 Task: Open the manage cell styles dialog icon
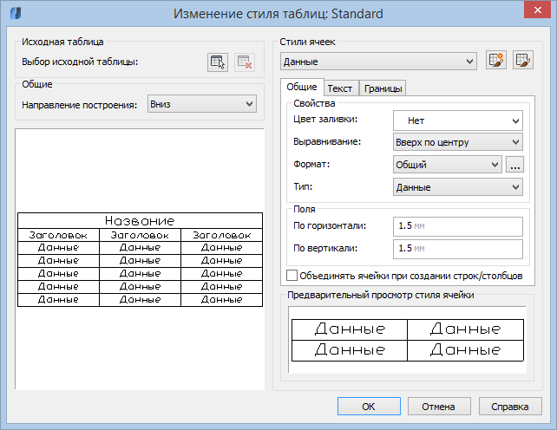[x=522, y=61]
